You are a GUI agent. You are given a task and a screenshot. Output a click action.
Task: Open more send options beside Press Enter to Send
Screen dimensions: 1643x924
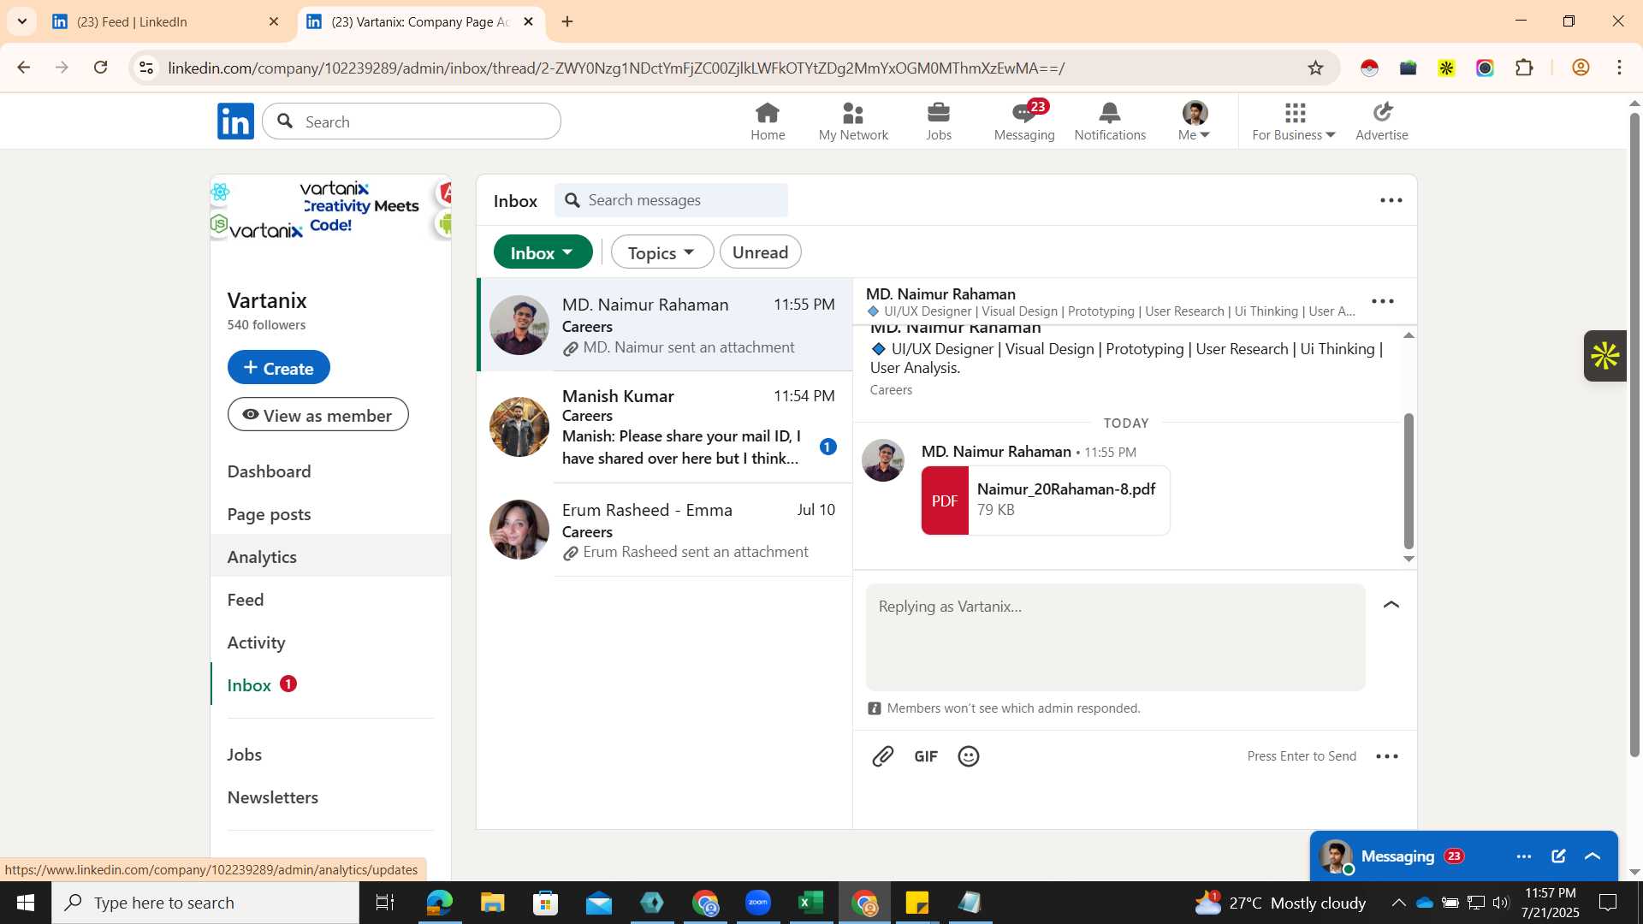[1387, 756]
